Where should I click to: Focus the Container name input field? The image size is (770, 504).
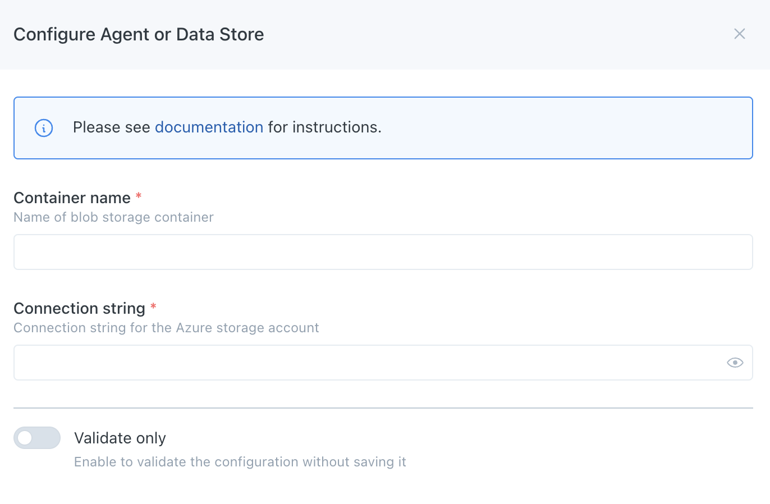click(x=383, y=252)
